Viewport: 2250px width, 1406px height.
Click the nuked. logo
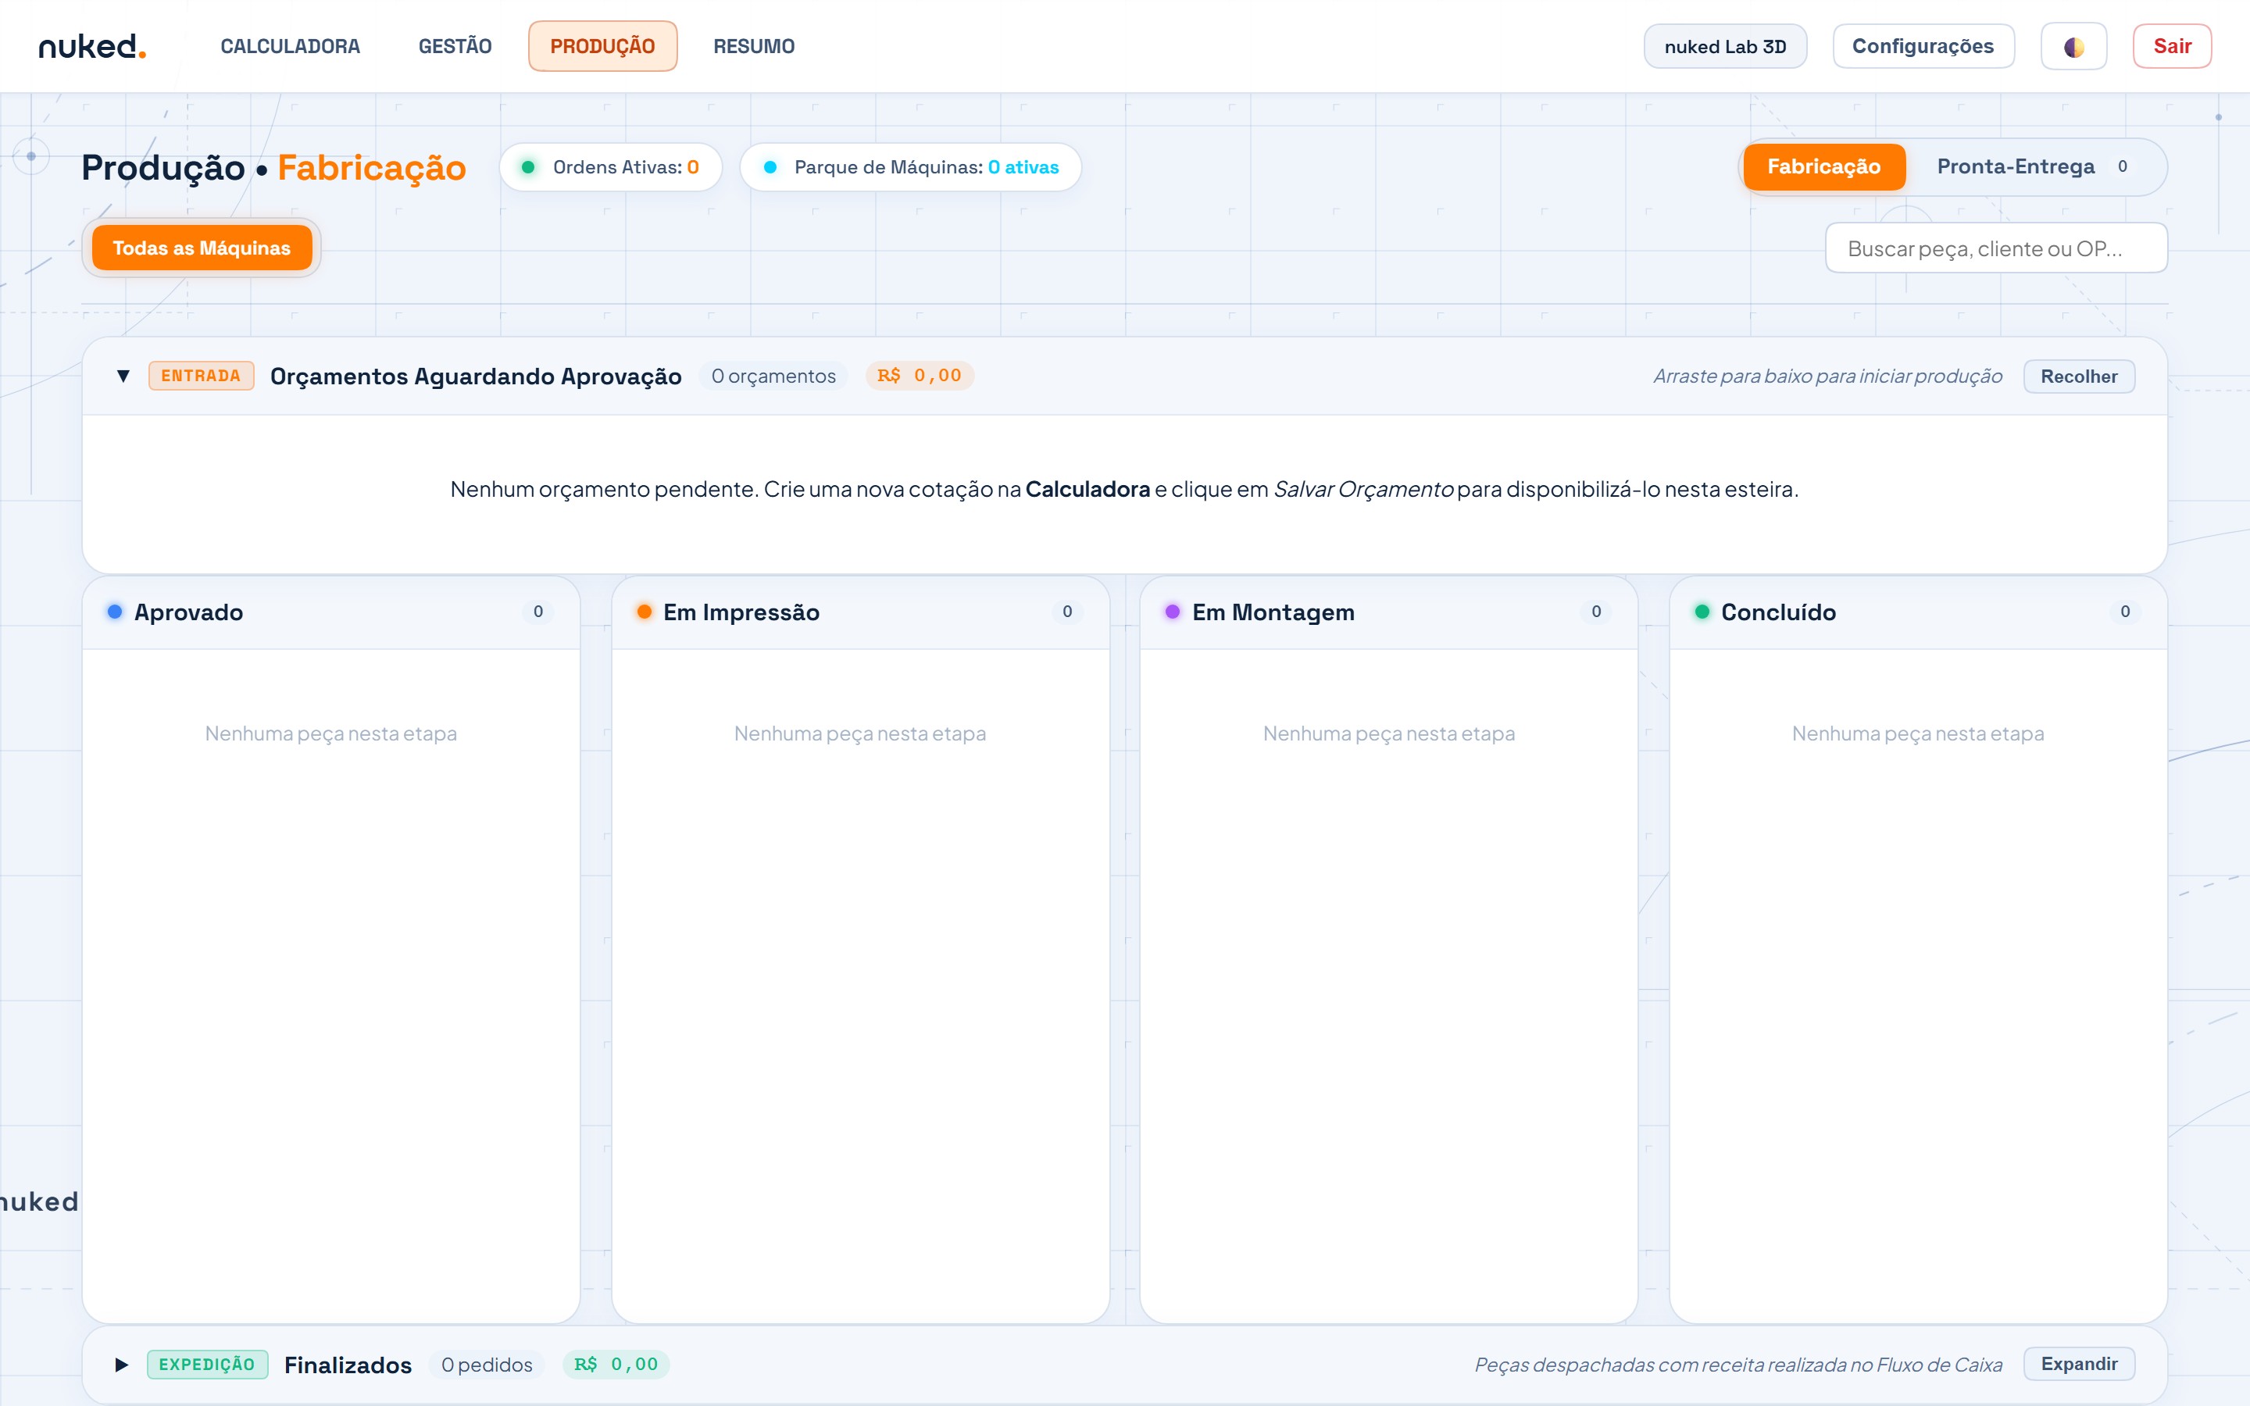tap(92, 45)
